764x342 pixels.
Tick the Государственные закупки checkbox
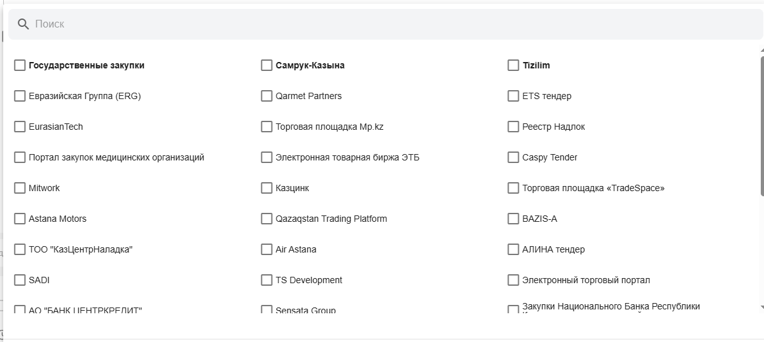click(19, 65)
